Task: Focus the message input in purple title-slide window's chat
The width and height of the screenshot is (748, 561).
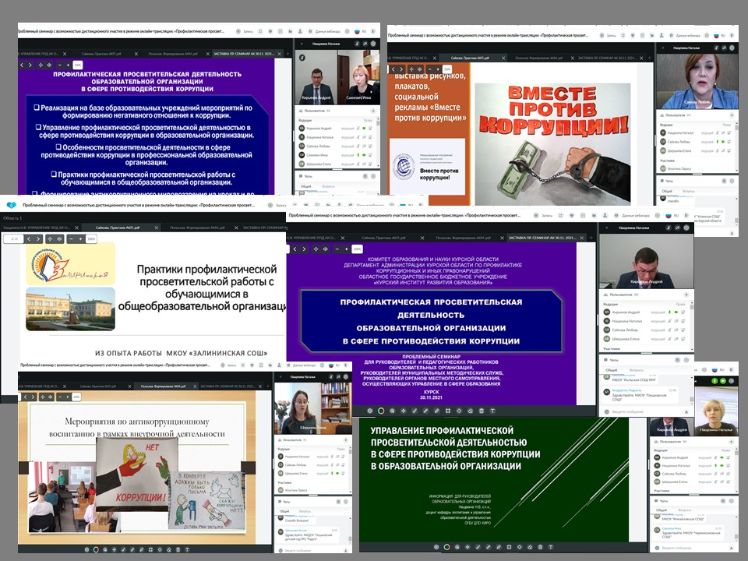Action: (645, 411)
